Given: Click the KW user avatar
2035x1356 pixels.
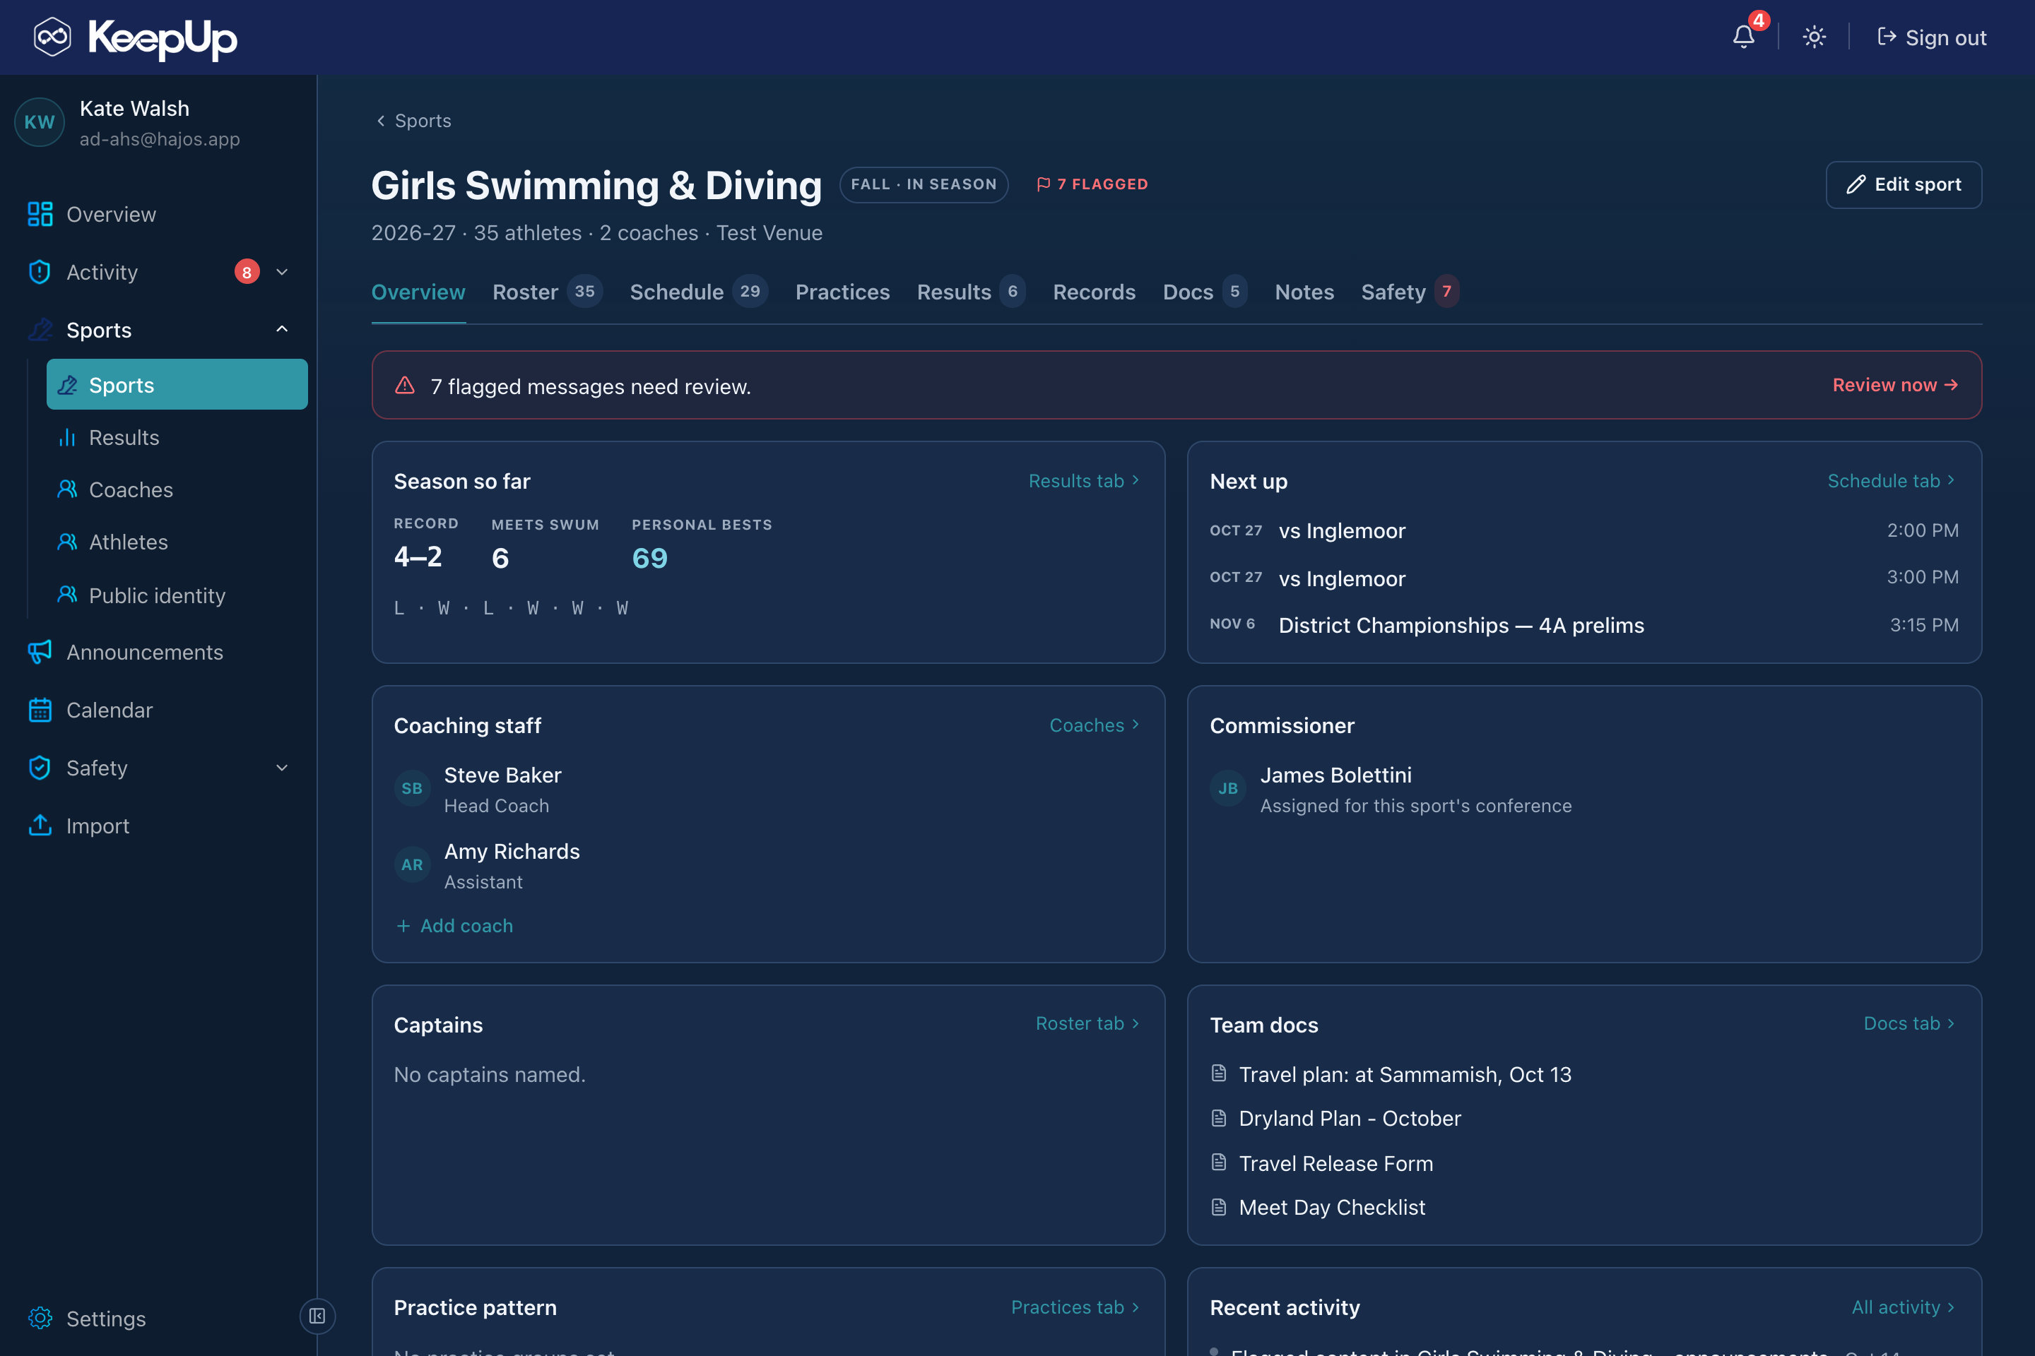Looking at the screenshot, I should (x=40, y=122).
